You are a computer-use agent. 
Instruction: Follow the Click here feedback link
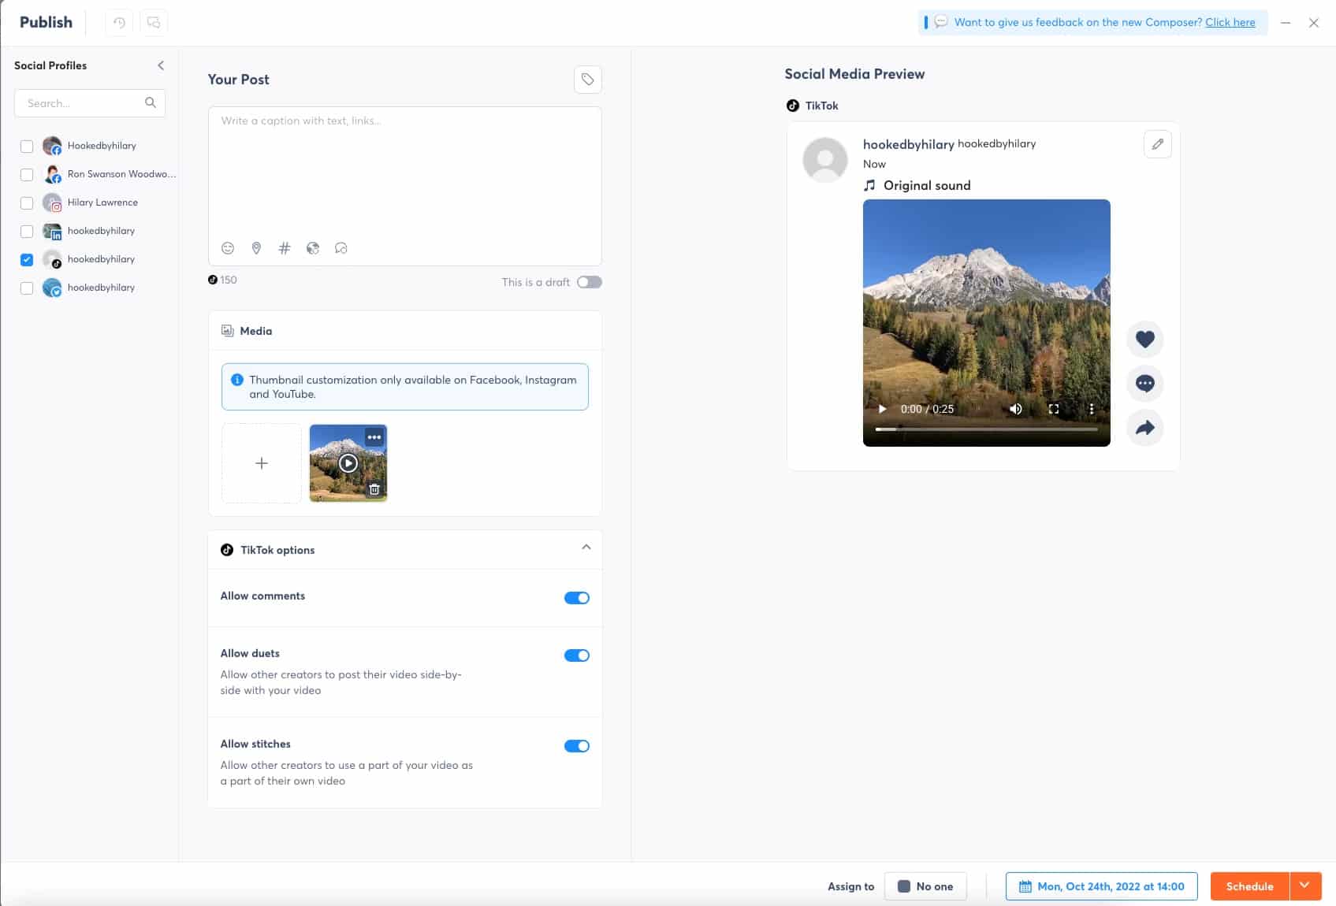(x=1230, y=22)
